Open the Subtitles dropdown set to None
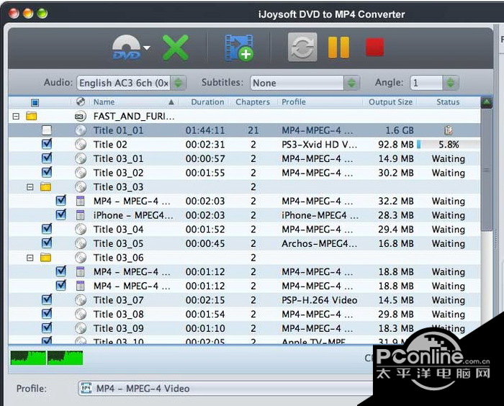Image resolution: width=504 pixels, height=406 pixels. [x=305, y=83]
